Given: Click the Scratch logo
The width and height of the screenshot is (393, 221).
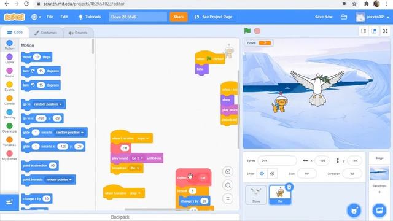Looking at the screenshot, I should tap(14, 17).
